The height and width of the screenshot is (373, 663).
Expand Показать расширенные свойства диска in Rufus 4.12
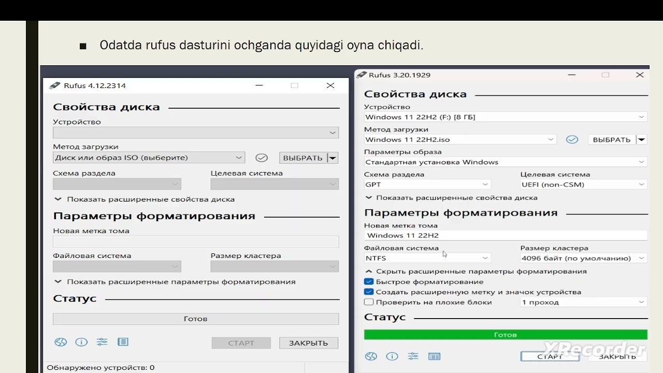click(x=145, y=199)
